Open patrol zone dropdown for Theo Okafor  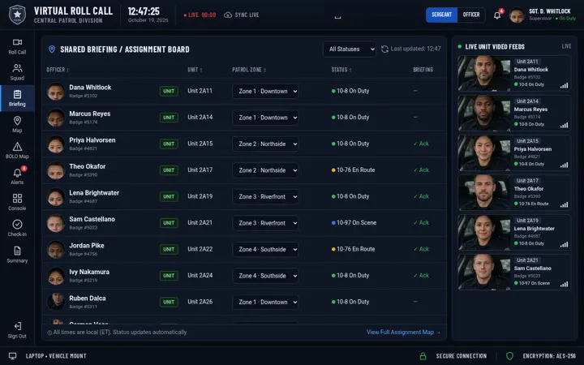pyautogui.click(x=265, y=170)
